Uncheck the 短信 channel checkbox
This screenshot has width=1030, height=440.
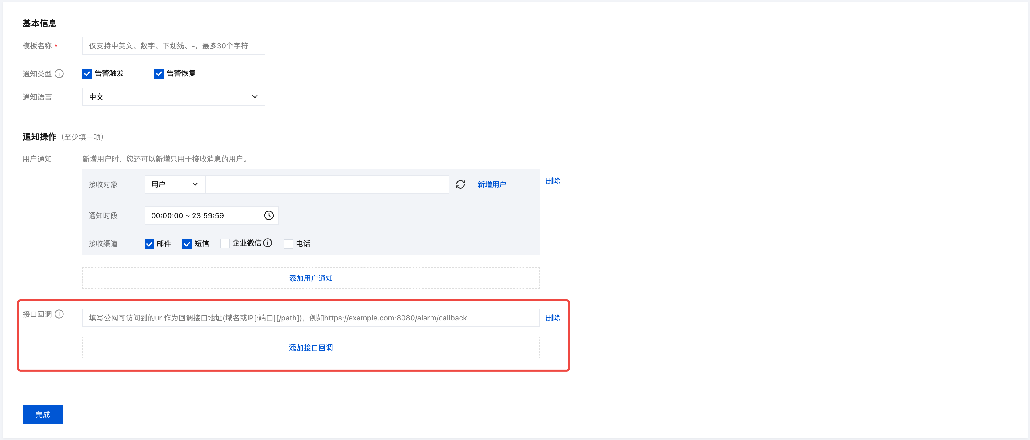coord(187,244)
